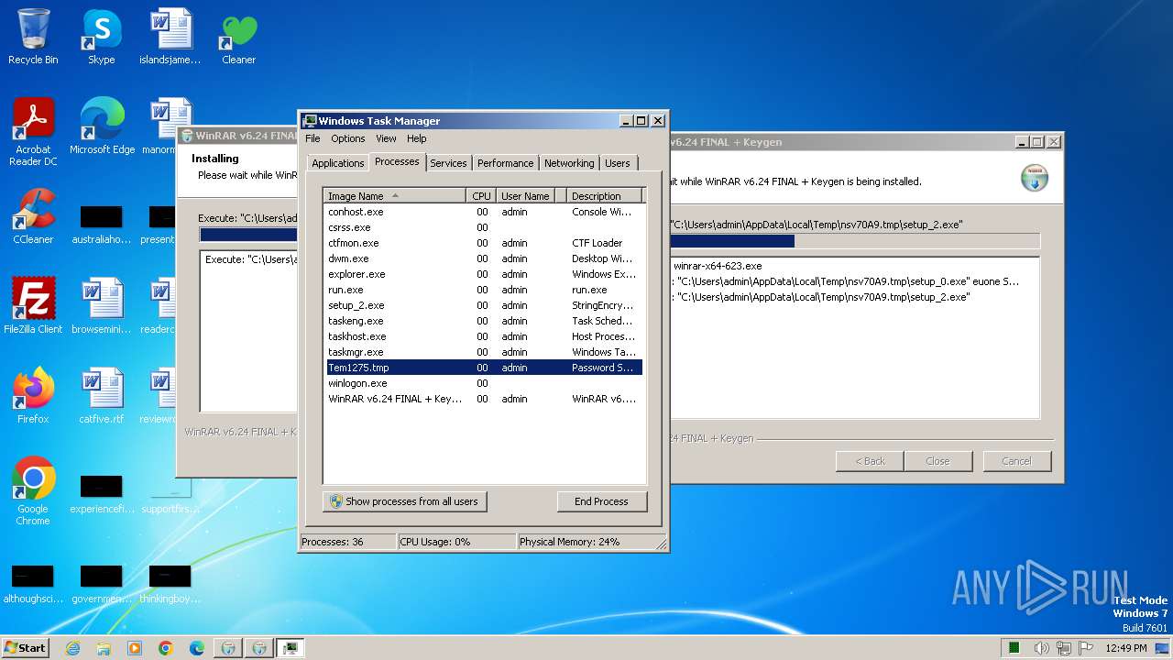Select csrss.exe process row
The height and width of the screenshot is (660, 1173).
[483, 227]
